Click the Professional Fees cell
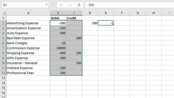This screenshot has width=174, height=98. tap(28, 73)
